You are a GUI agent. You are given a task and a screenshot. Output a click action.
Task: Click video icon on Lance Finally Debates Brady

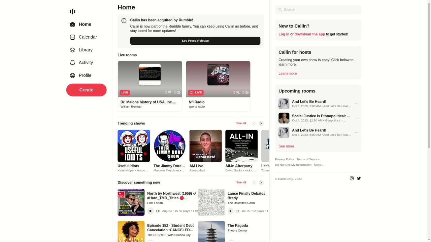(x=237, y=211)
